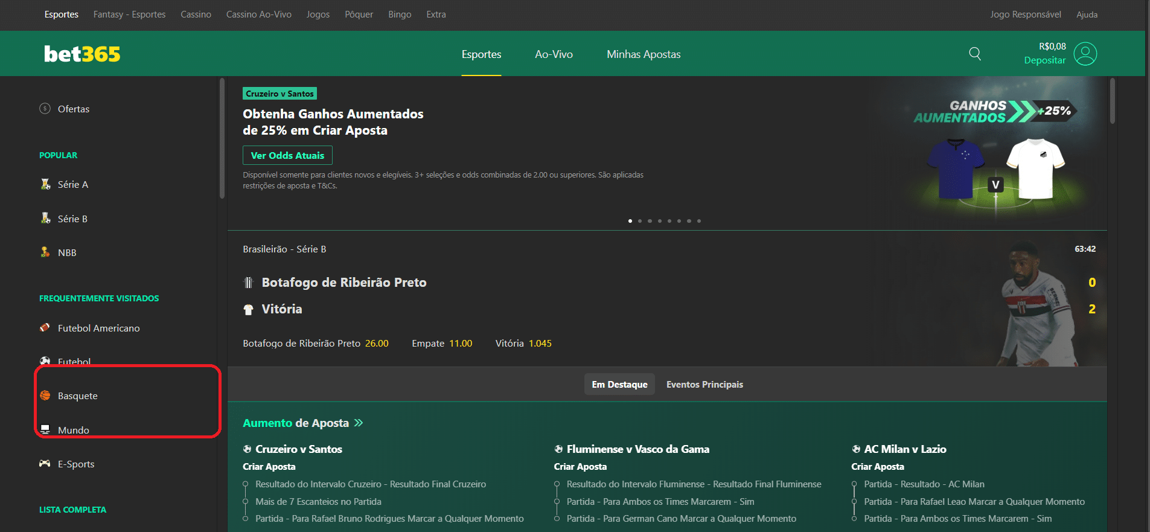
Task: Expand Aumento de Aposta double chevron
Action: point(359,423)
